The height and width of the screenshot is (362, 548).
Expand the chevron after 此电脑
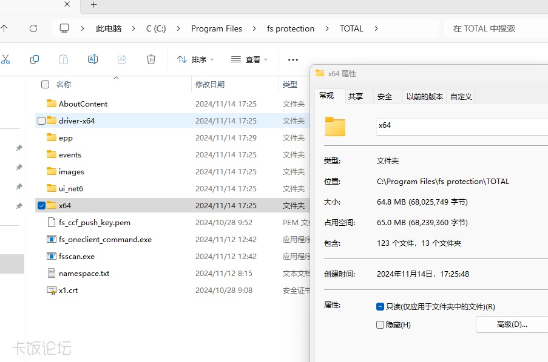tap(134, 28)
